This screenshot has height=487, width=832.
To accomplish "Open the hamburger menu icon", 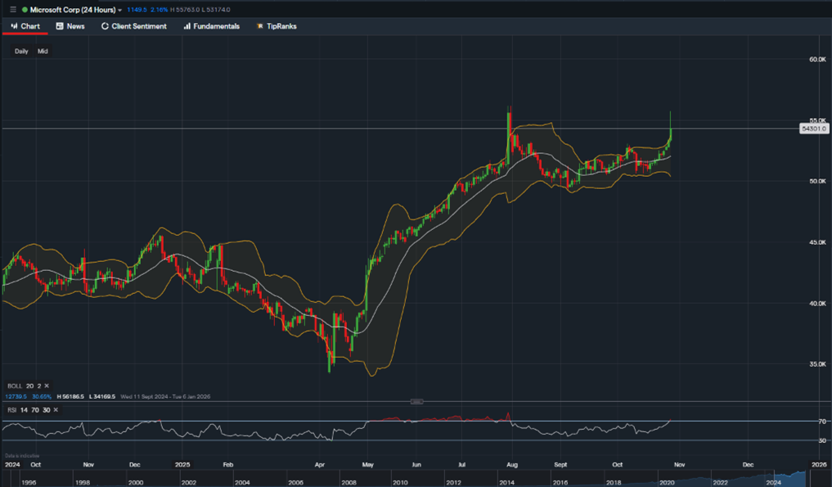I will (12, 8).
